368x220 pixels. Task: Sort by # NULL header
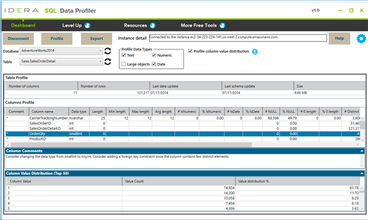271,111
